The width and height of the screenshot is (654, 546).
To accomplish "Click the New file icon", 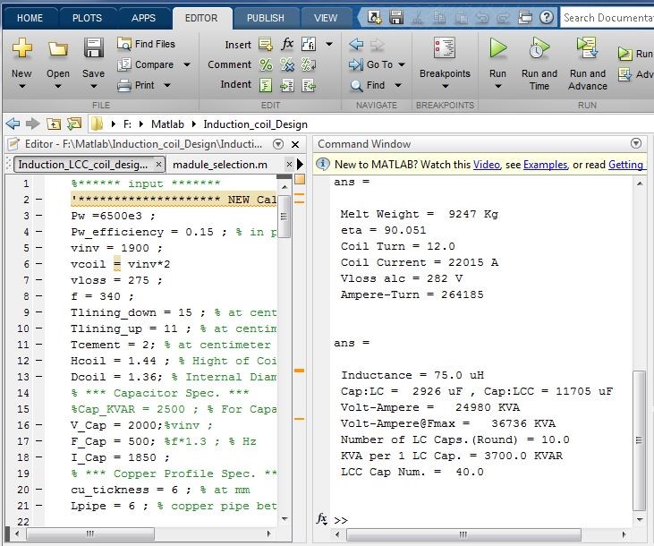I will pyautogui.click(x=21, y=48).
